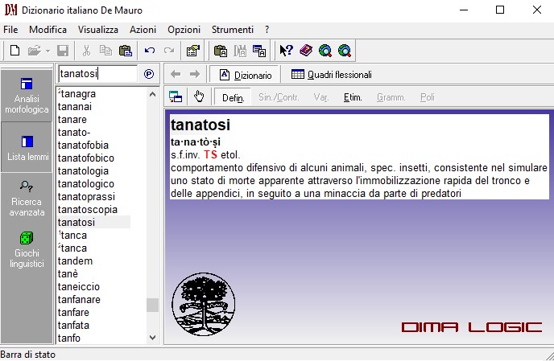
Task: Open the Strumenti menu
Action: (233, 30)
